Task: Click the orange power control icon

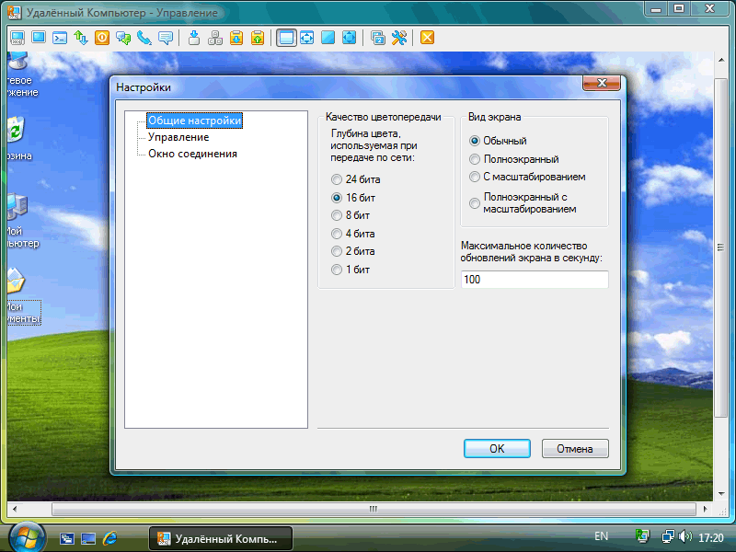Action: click(x=102, y=38)
